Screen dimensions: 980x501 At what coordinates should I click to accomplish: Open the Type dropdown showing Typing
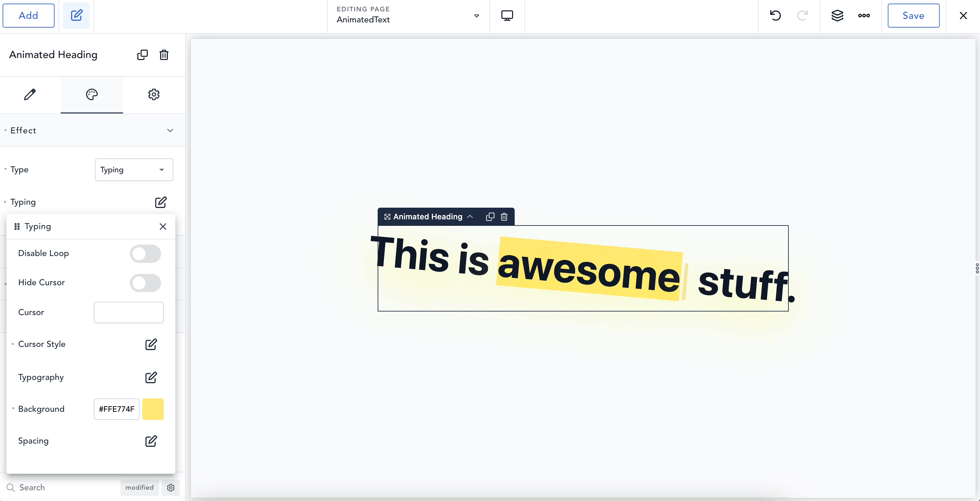tap(134, 169)
